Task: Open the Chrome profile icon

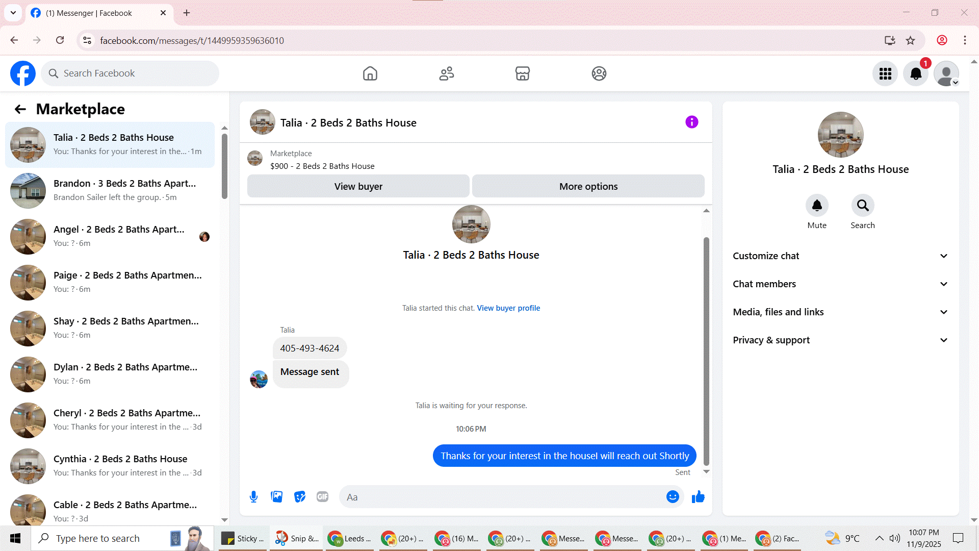Action: [x=942, y=40]
